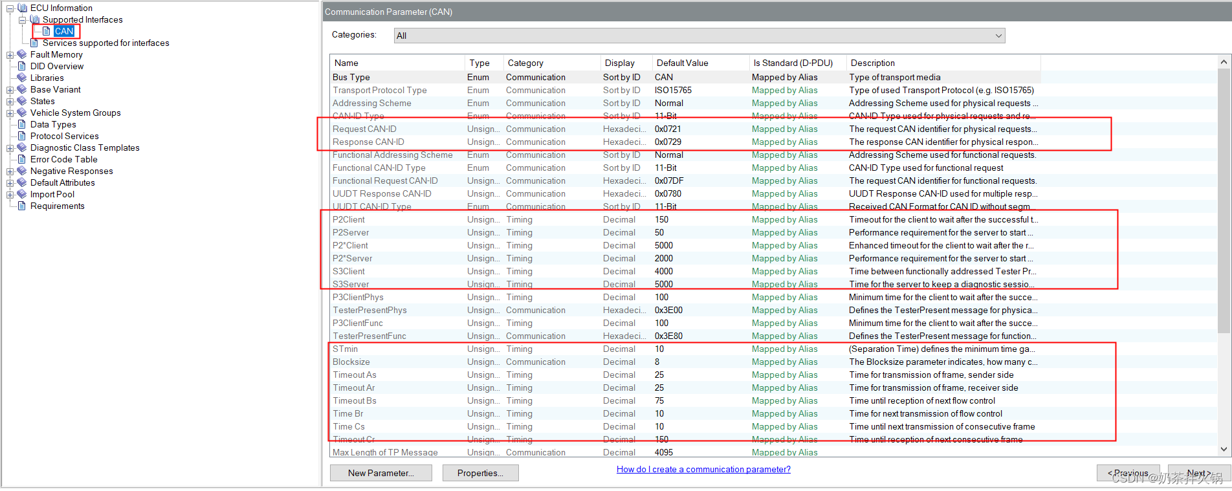The width and height of the screenshot is (1232, 491).
Task: Click the Vehicle System Groups icon
Action: tap(22, 113)
